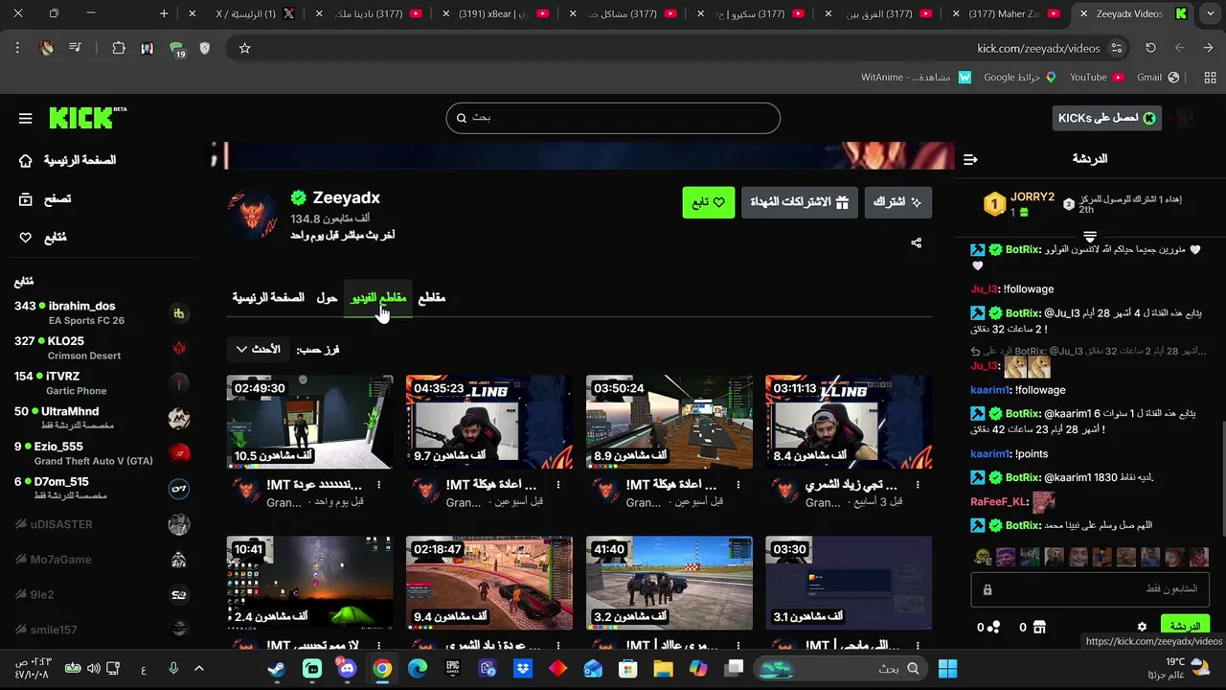Click the احصل على KICKs button
Screen dimensions: 1226x690
coord(1106,118)
